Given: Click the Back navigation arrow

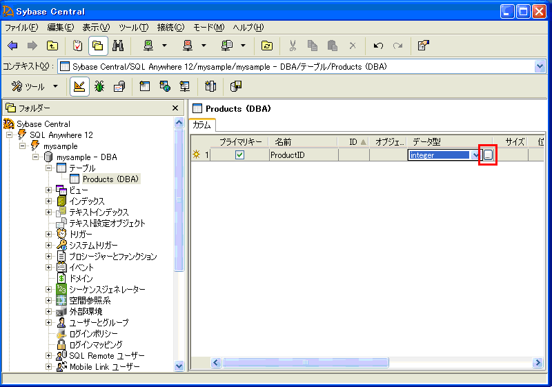Looking at the screenshot, I should (x=12, y=46).
